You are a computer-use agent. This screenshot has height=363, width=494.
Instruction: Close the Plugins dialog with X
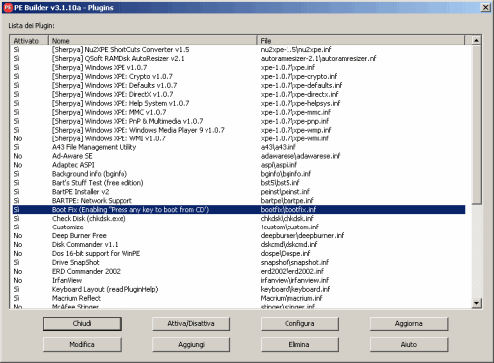[486, 7]
